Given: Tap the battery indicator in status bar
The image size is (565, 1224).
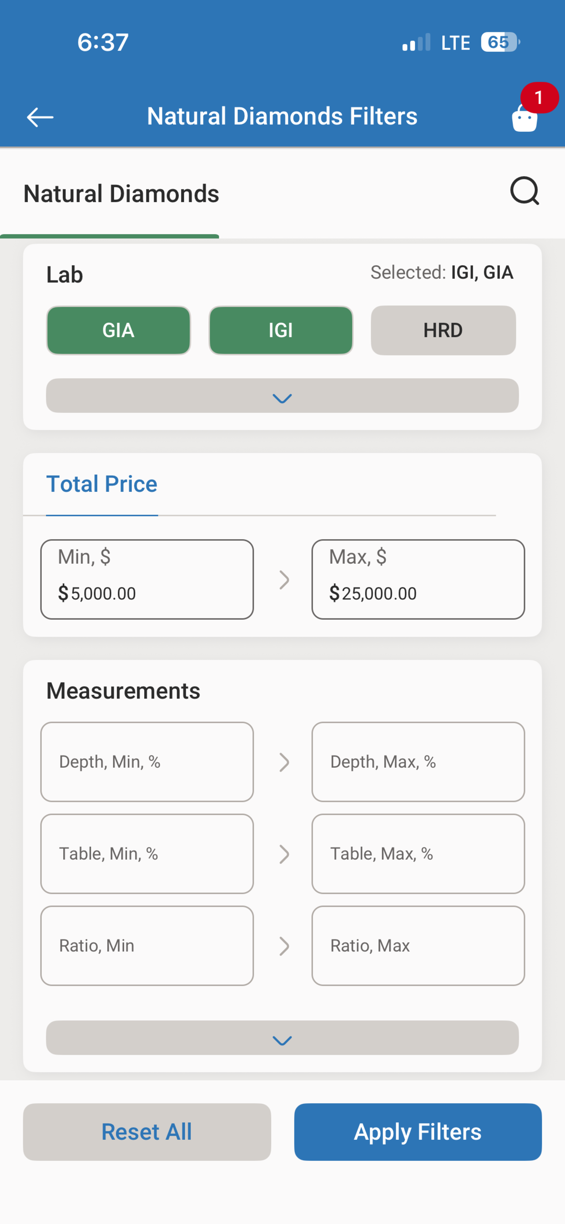Looking at the screenshot, I should point(500,42).
